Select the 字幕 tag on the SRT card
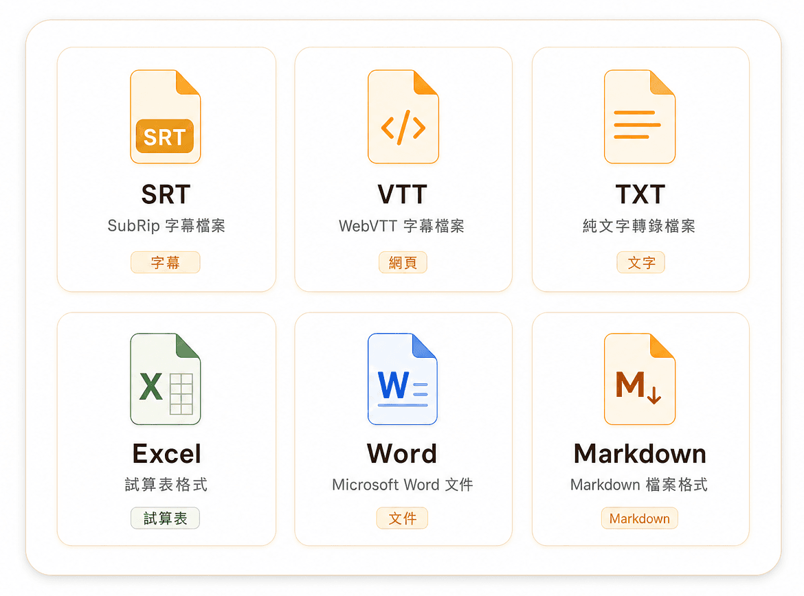The image size is (804, 596). point(165,262)
